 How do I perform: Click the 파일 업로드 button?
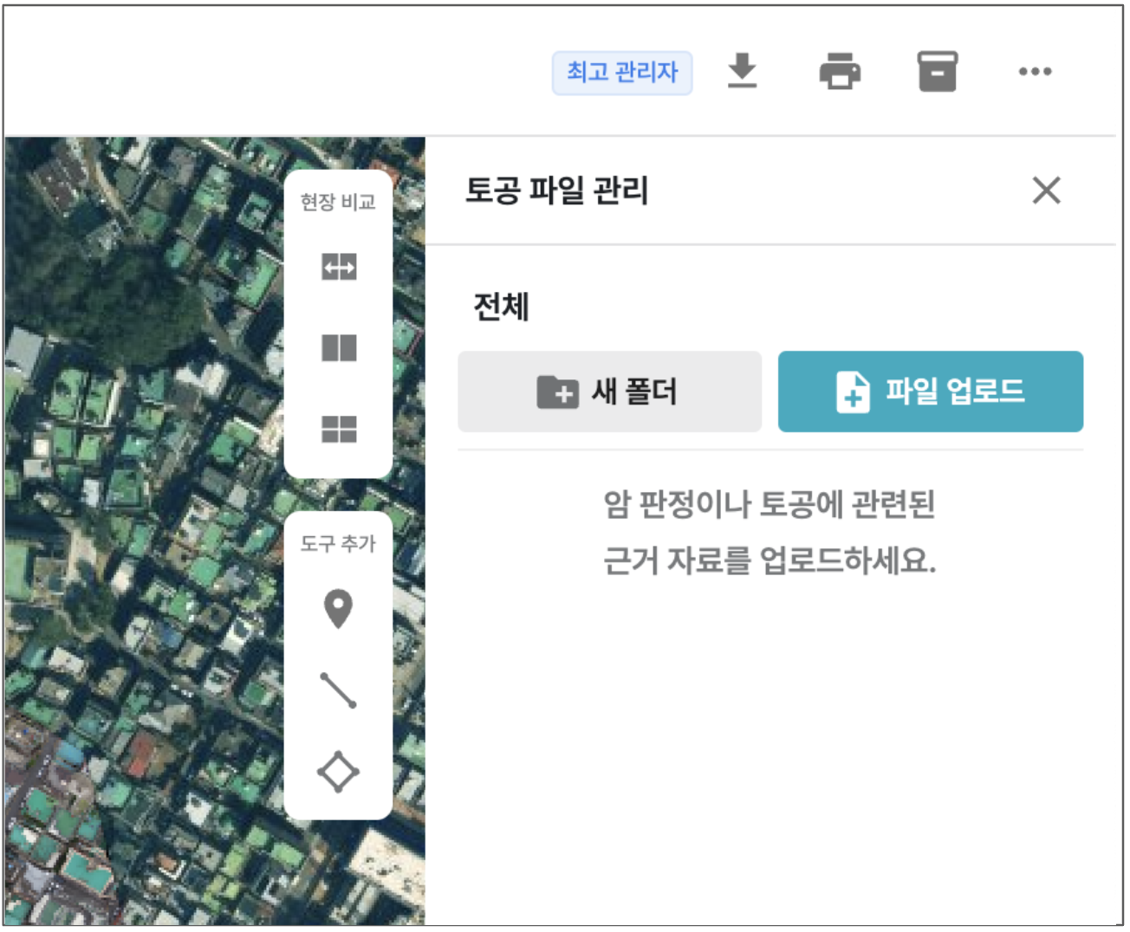pyautogui.click(x=930, y=392)
